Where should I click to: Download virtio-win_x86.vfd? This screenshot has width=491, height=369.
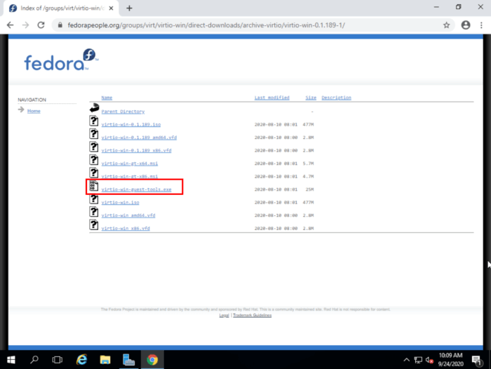tap(126, 229)
